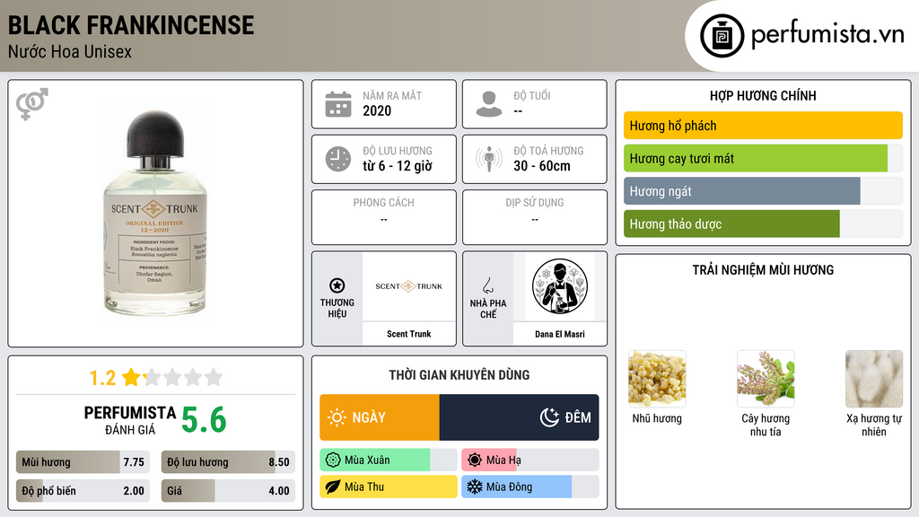This screenshot has height=517, width=919.
Task: Click the sun icon for Mùa Hạ
Action: (475, 460)
